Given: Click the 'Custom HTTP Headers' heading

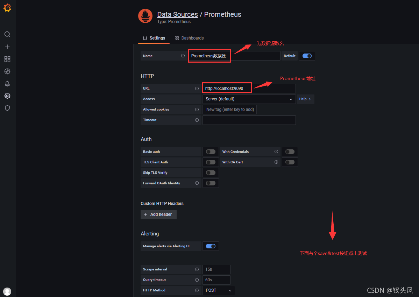Looking at the screenshot, I should click(x=162, y=204).
